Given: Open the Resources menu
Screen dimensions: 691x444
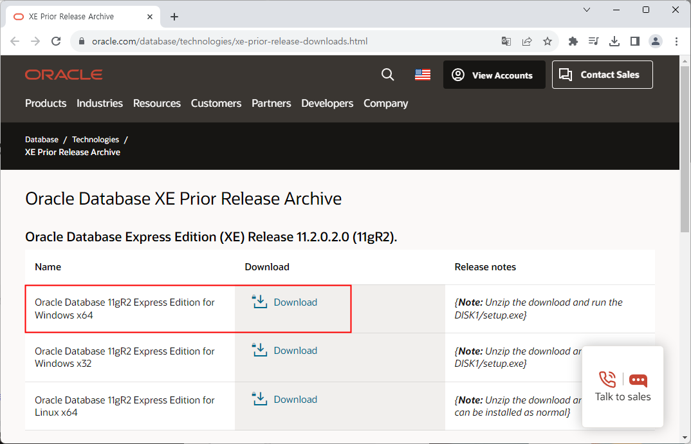Looking at the screenshot, I should pyautogui.click(x=157, y=103).
